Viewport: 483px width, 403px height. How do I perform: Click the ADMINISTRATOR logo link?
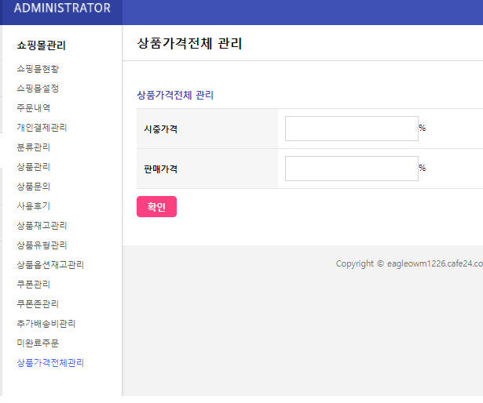(62, 9)
